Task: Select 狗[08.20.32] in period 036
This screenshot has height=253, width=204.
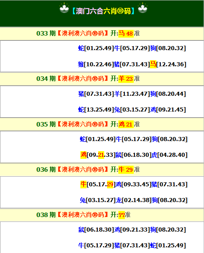Action: tap(170, 200)
